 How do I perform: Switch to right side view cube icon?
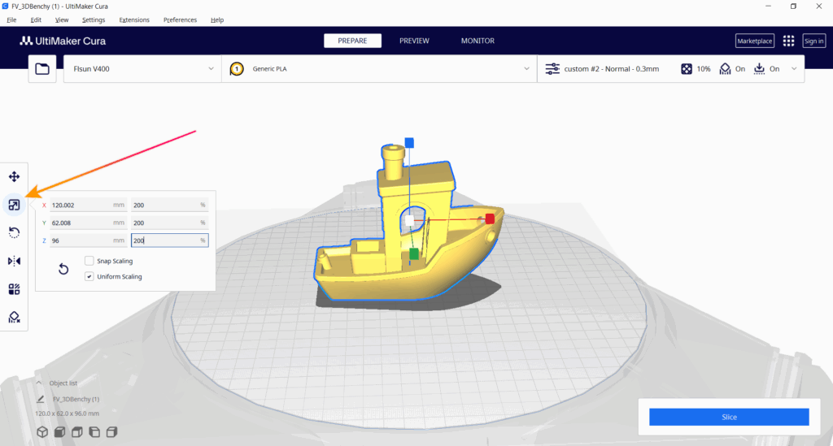tap(111, 432)
